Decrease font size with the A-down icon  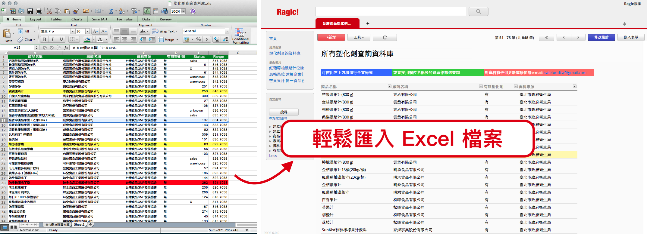click(x=104, y=31)
